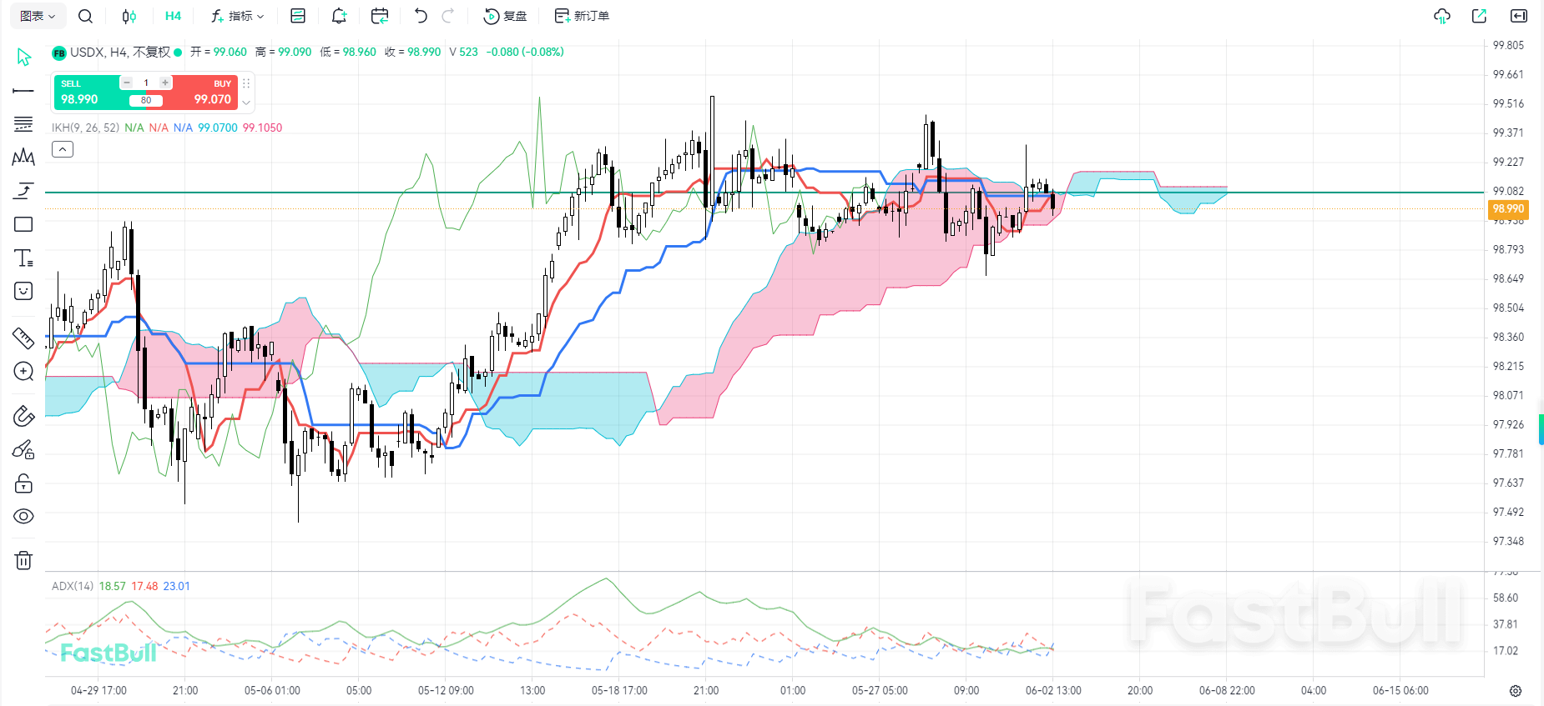The height and width of the screenshot is (706, 1544).
Task: Open the 指标 indicators dropdown
Action: click(x=238, y=16)
